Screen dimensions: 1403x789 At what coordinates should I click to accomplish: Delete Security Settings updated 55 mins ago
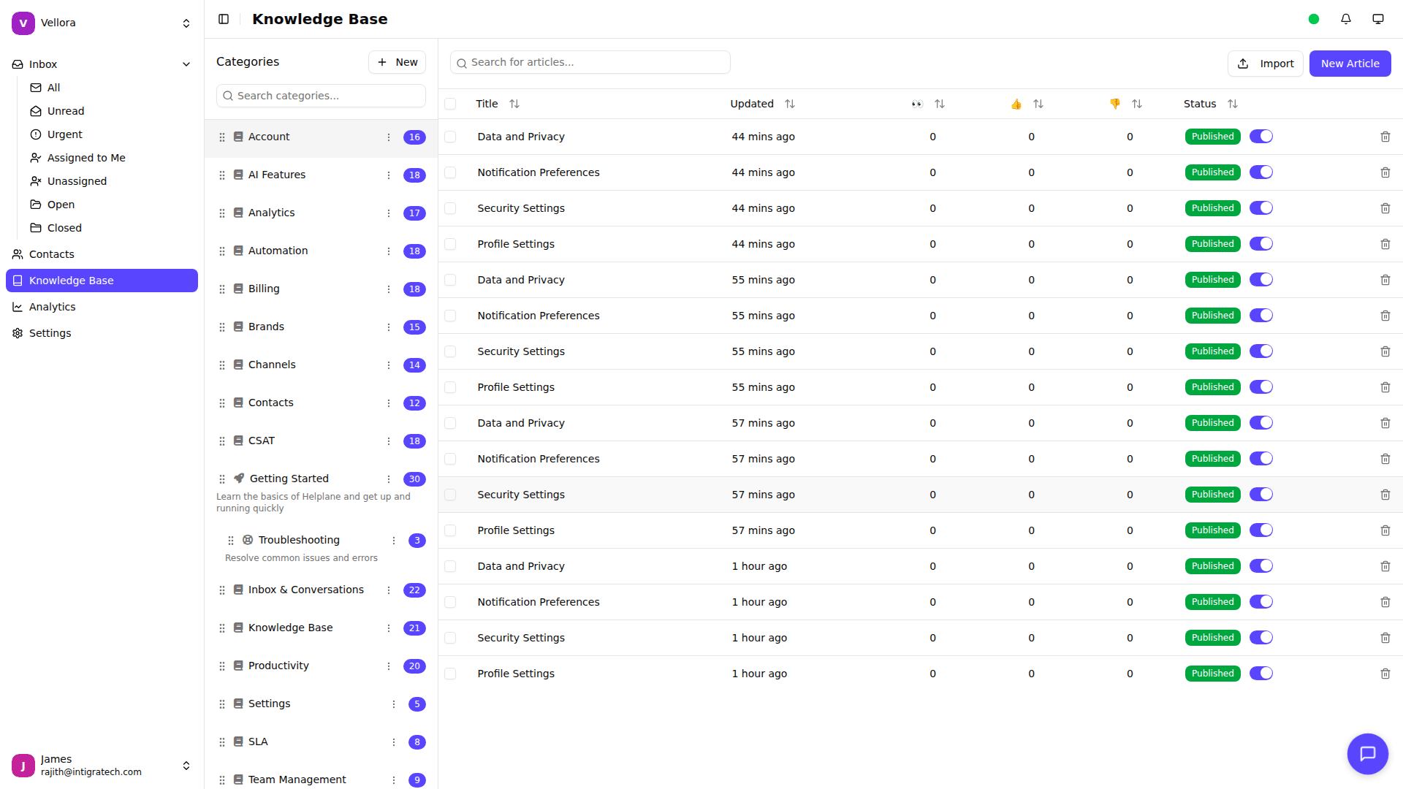click(1385, 351)
